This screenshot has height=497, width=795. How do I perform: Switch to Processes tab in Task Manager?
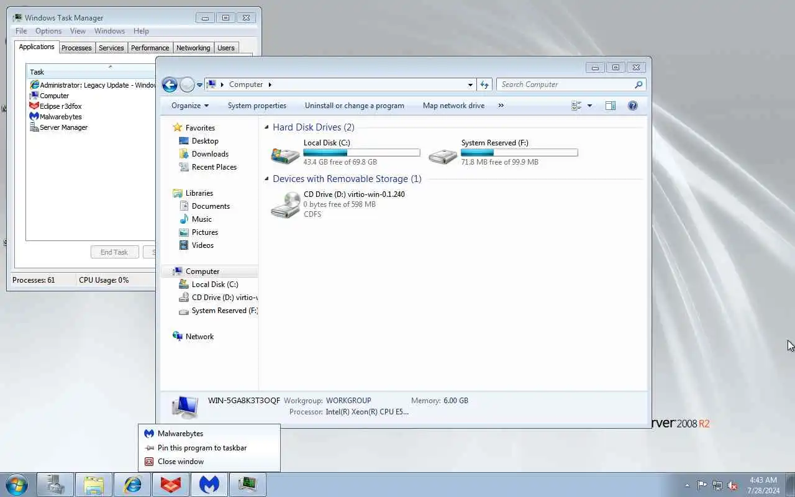76,48
